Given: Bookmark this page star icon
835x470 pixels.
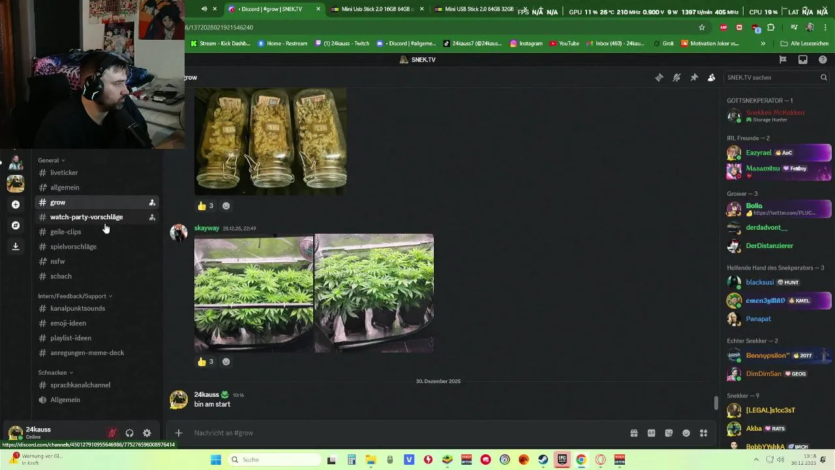Looking at the screenshot, I should [x=702, y=27].
